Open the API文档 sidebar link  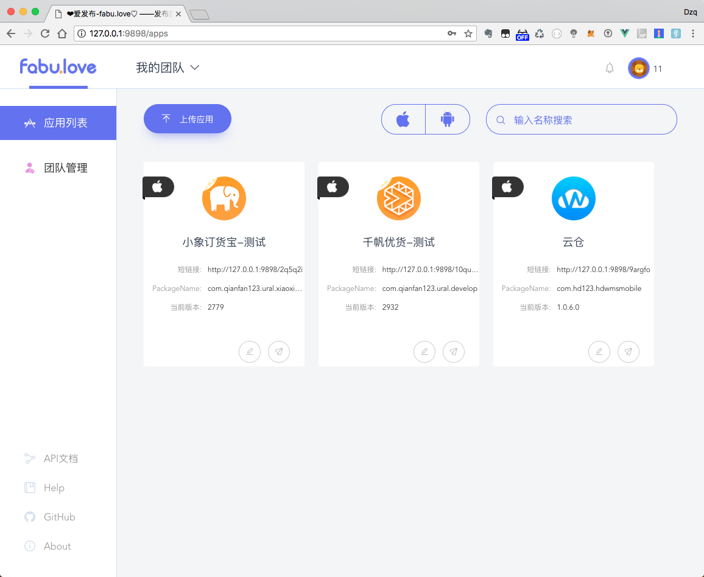[51, 458]
